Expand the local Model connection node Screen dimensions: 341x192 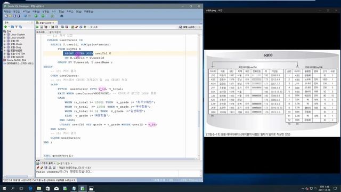(x=5, y=44)
